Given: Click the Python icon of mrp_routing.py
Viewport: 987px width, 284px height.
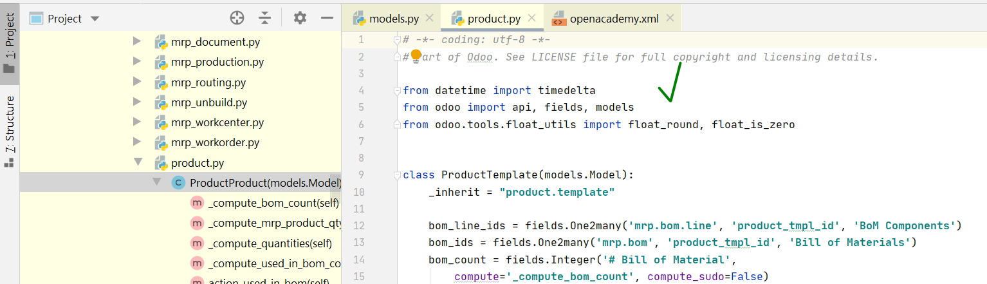Looking at the screenshot, I should 161,82.
